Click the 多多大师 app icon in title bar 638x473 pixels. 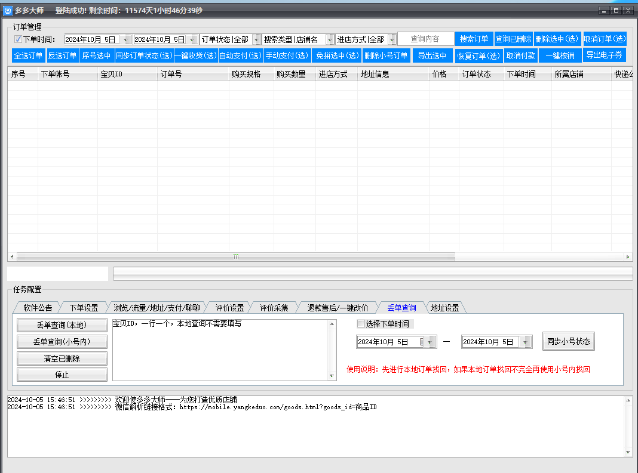pos(8,11)
